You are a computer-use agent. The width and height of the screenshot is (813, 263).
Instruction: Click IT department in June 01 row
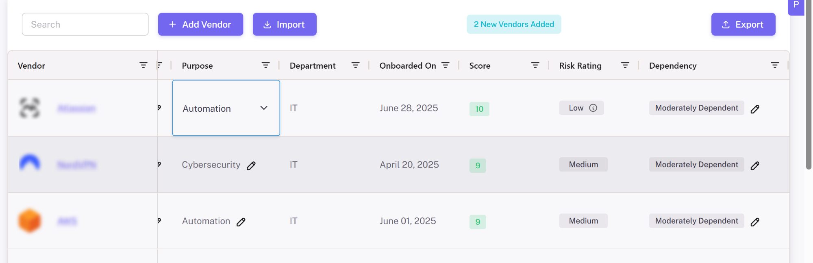(293, 221)
